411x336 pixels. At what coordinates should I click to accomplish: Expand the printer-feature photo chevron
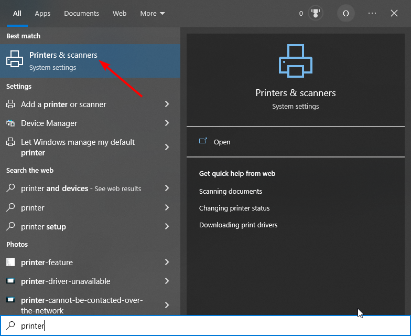coord(167,262)
